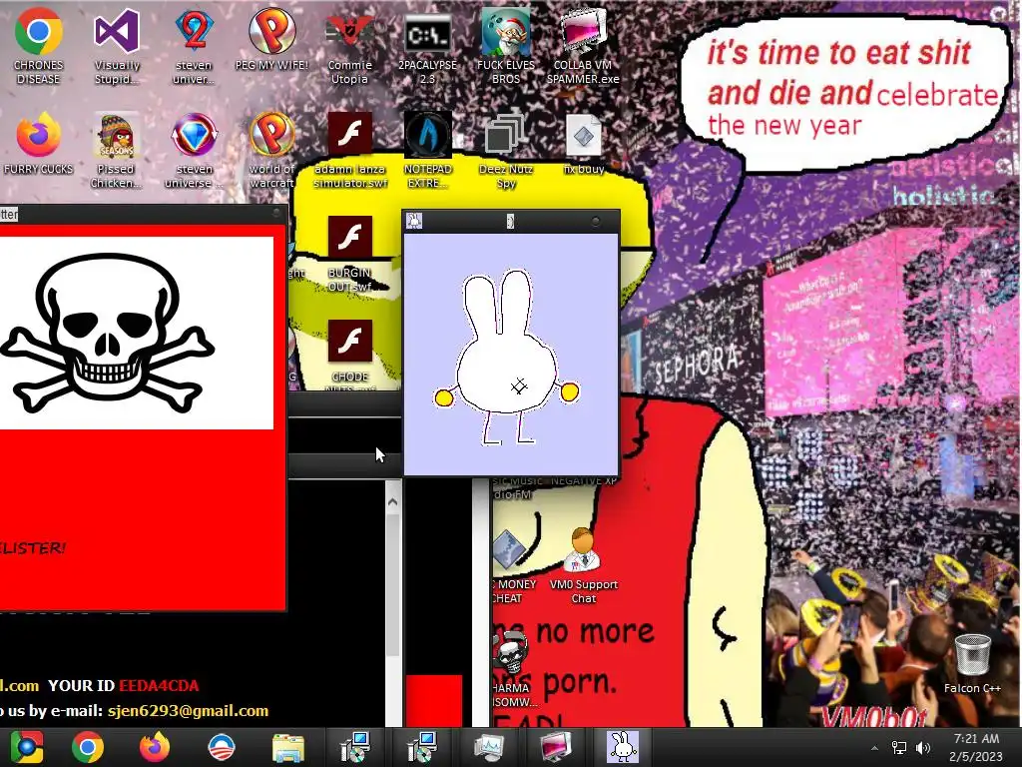Image resolution: width=1022 pixels, height=767 pixels.
Task: Open the VM0 Support Chat shortcut
Action: tap(583, 565)
